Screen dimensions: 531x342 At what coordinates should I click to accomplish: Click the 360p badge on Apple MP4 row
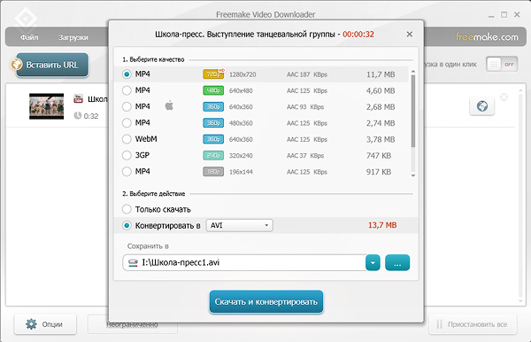click(213, 107)
